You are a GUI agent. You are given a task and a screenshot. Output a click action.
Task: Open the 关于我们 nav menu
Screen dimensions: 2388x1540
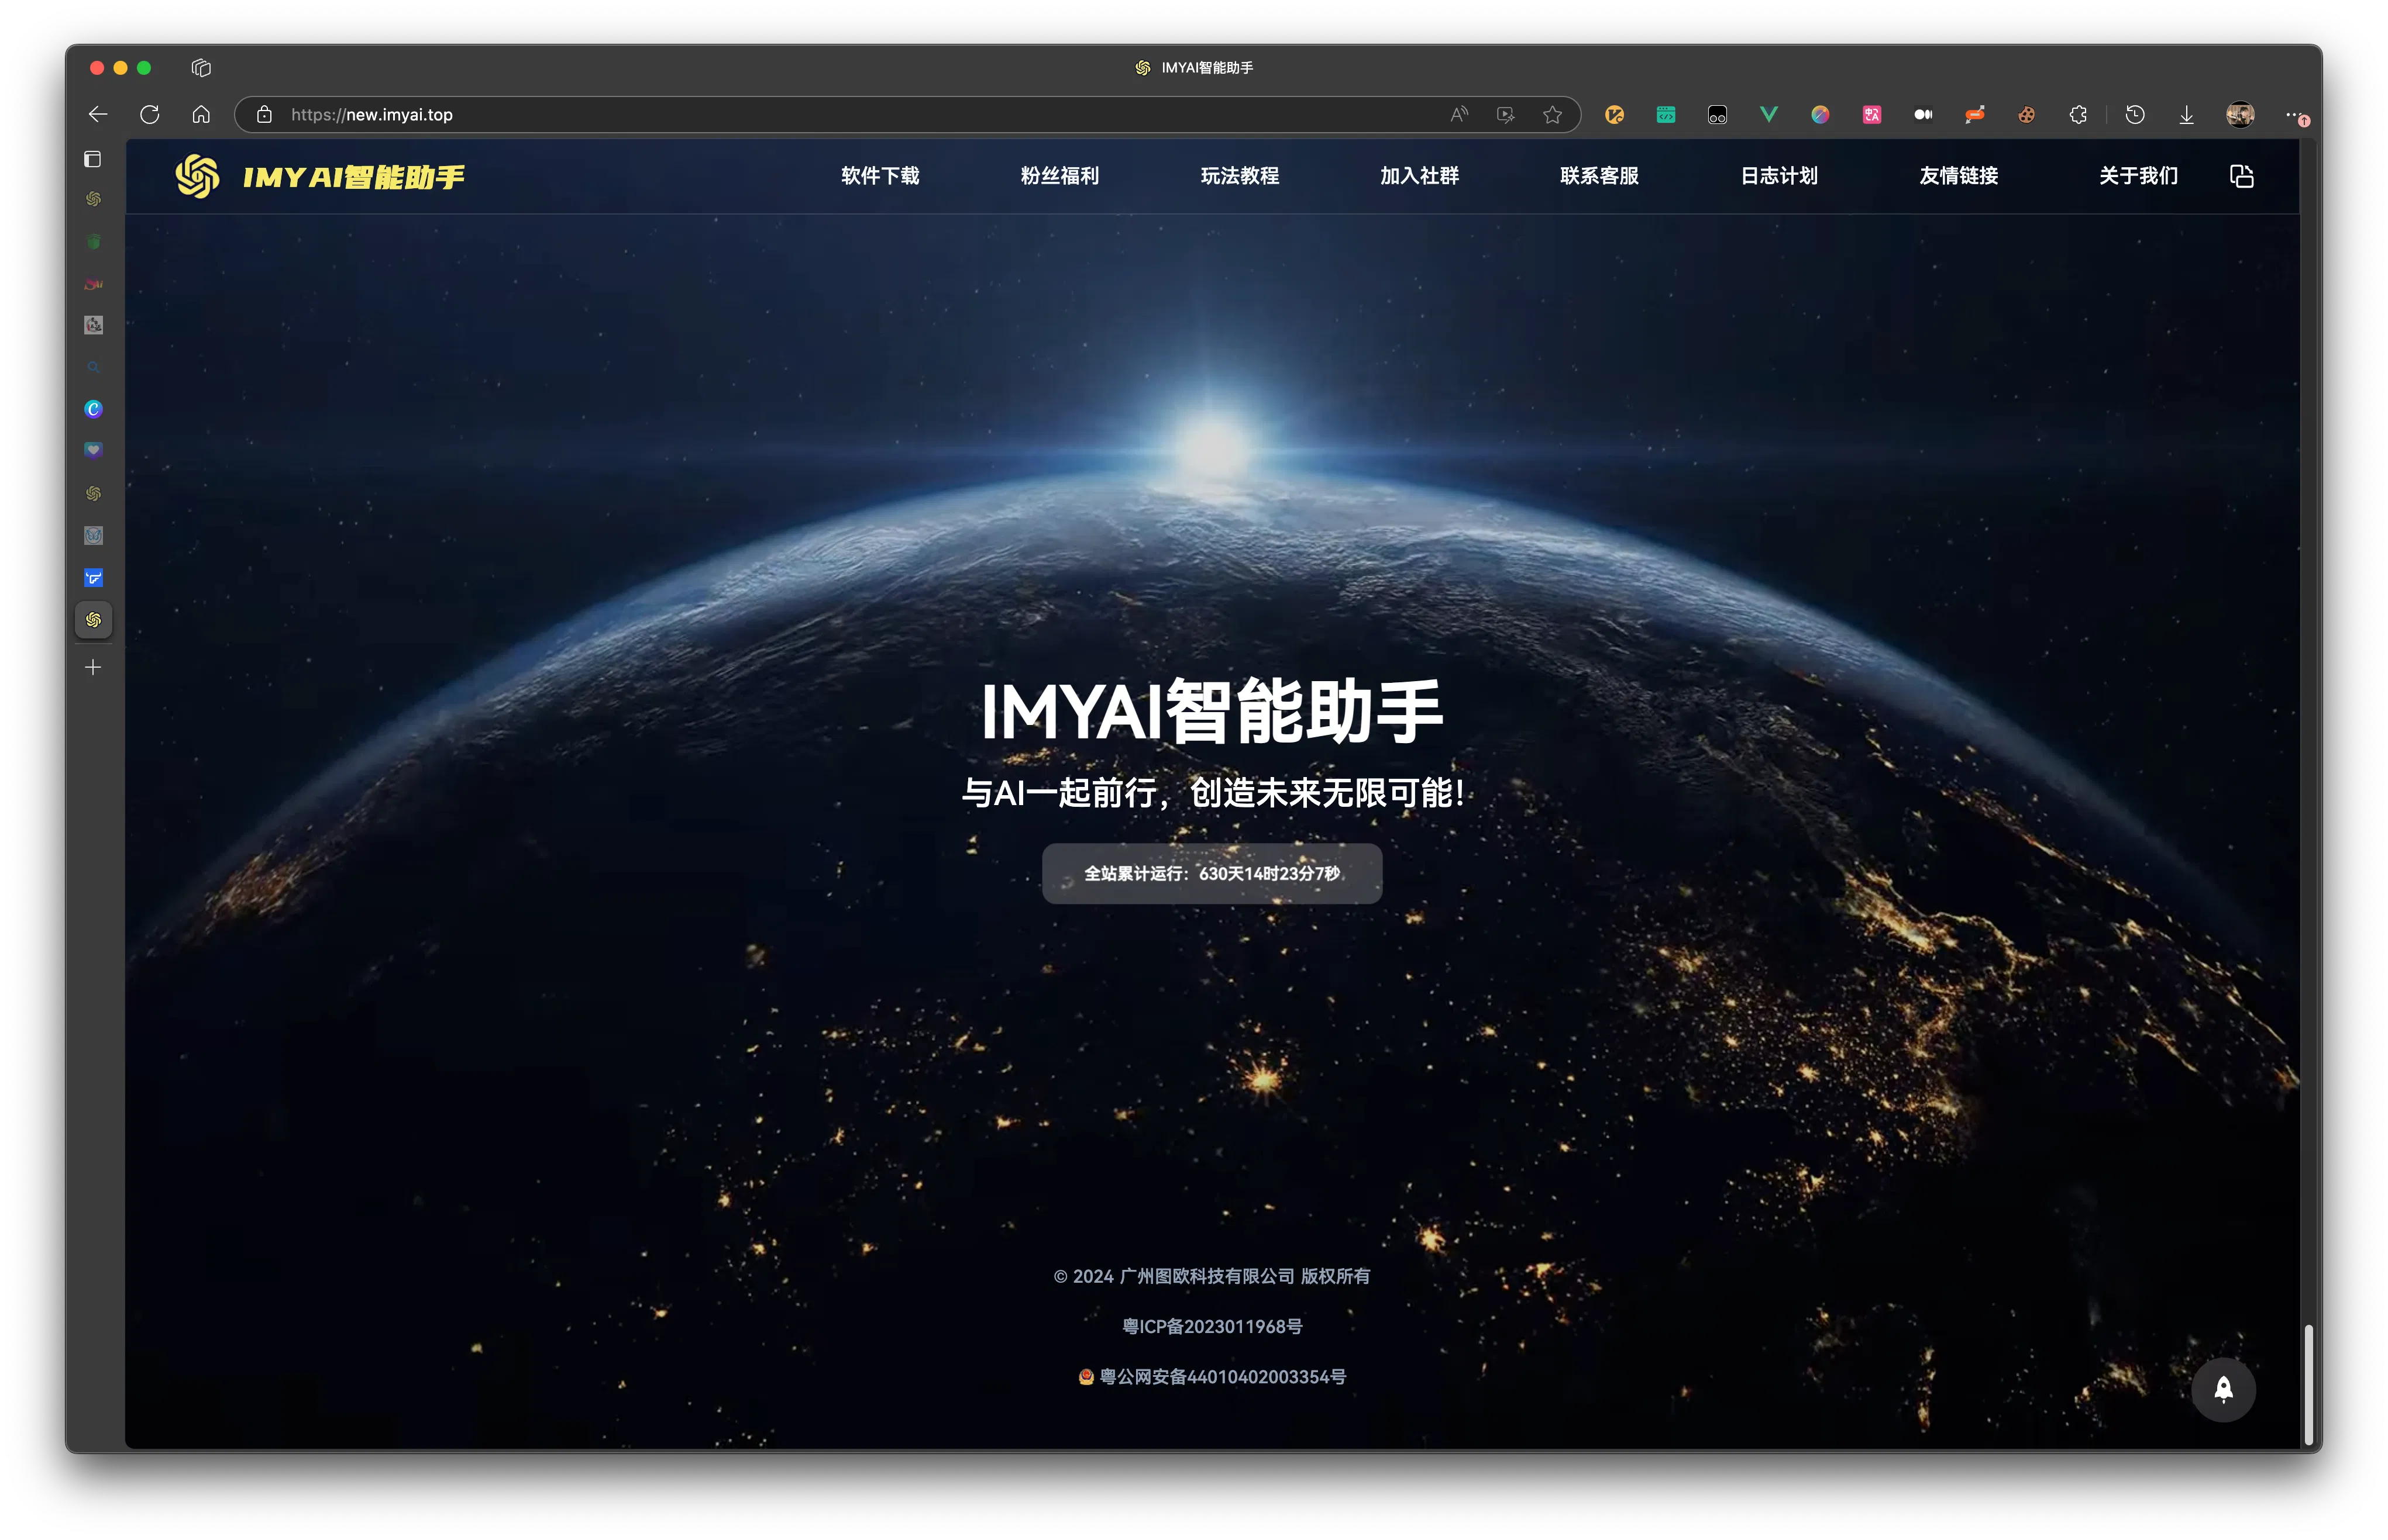(2138, 176)
